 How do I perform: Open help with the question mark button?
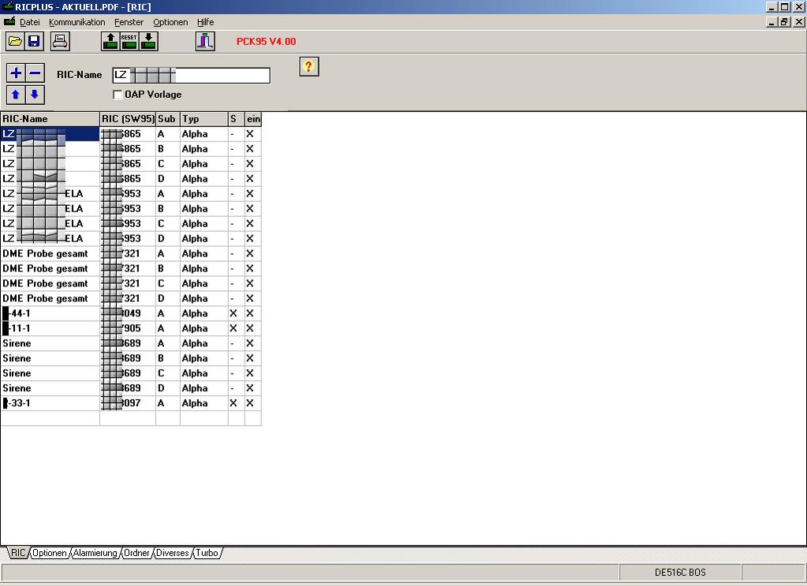tap(308, 67)
